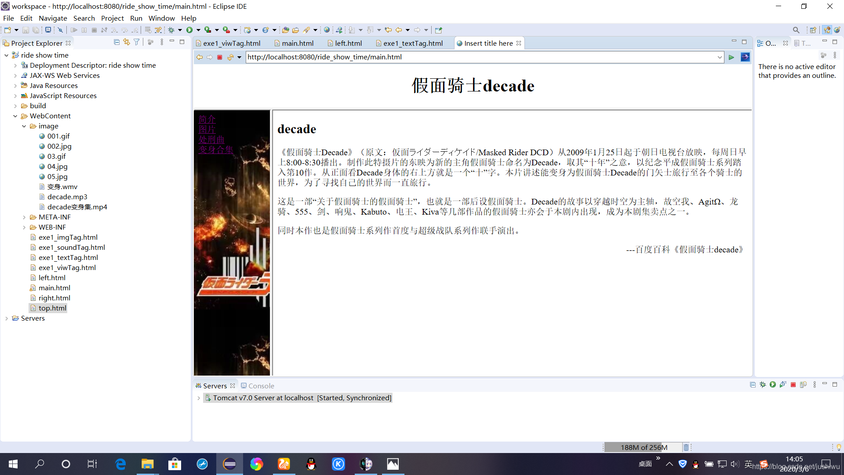Toggle Link with Editor in Project Explorer
This screenshot has width=844, height=475.
click(x=127, y=42)
